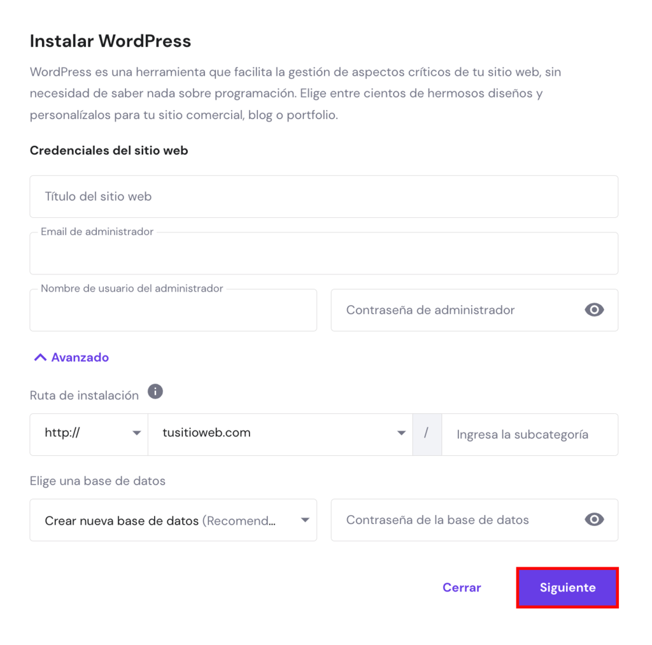Click the caret arrow in the tusitioweb.com selector
Image resolution: width=652 pixels, height=645 pixels.
click(x=401, y=434)
